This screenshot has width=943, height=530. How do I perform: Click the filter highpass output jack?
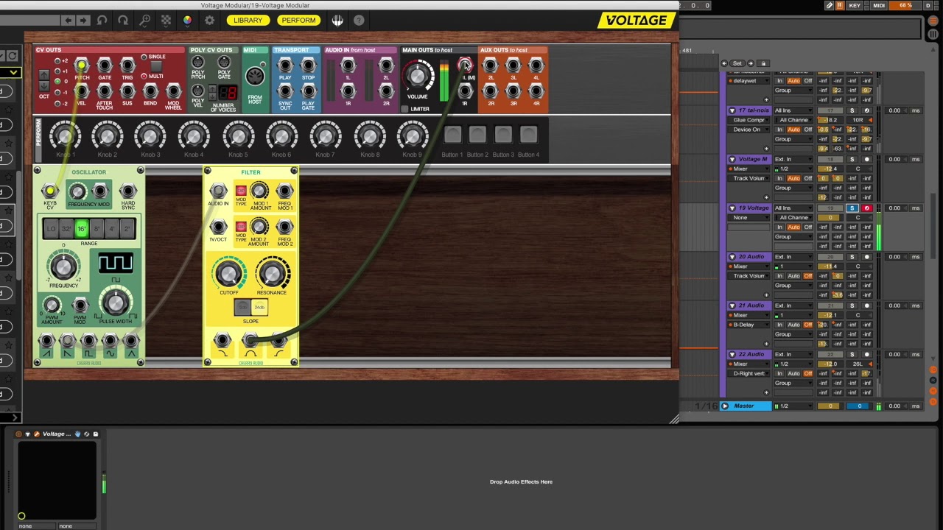point(278,341)
